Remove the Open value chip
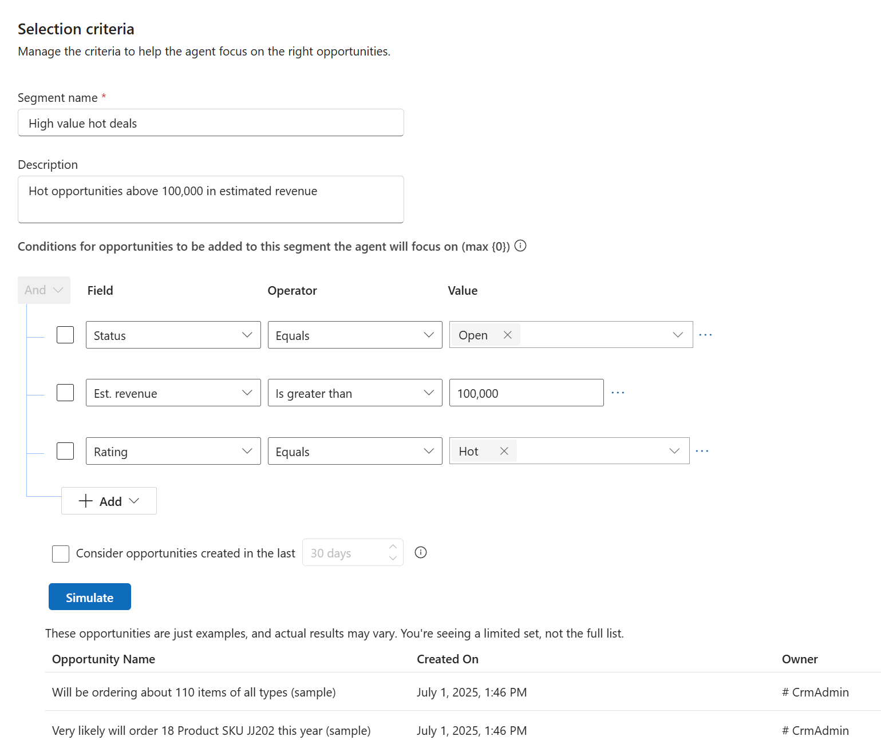881x740 pixels. [507, 335]
